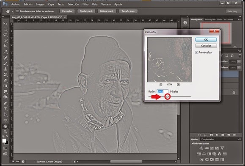Select the Eraser tool
Viewport: 245px width, 166px height.
[6, 80]
